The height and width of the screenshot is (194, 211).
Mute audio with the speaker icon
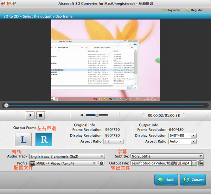(x=83, y=115)
